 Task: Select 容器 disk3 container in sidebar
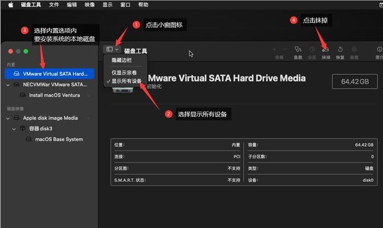pyautogui.click(x=50, y=129)
